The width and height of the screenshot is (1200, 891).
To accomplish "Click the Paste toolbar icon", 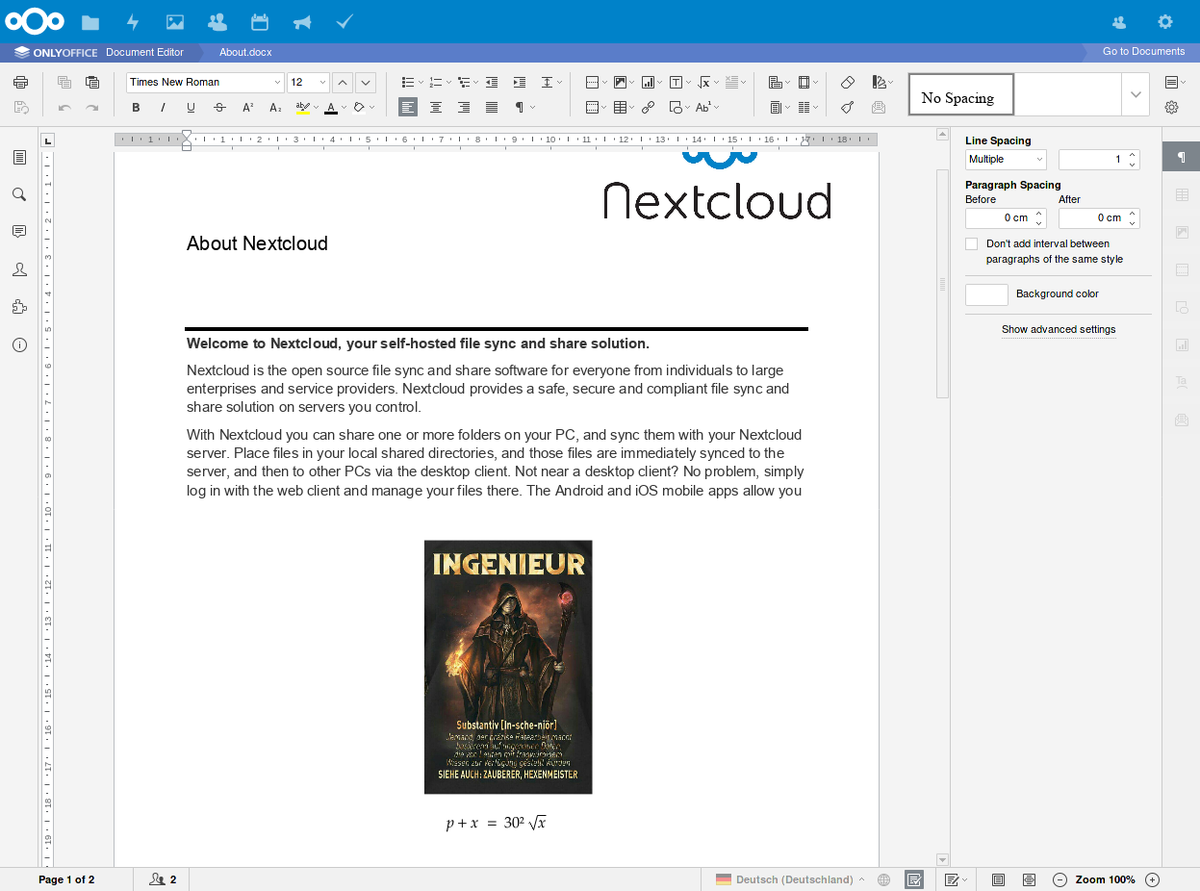I will tap(92, 83).
